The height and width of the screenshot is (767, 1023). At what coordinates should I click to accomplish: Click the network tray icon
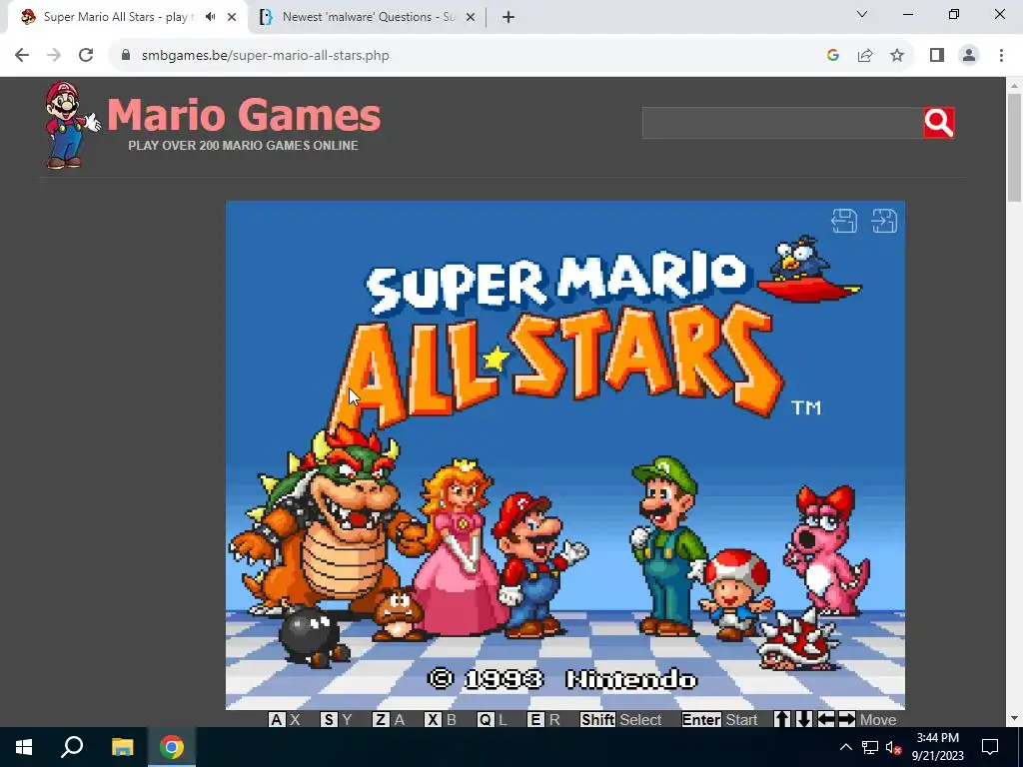pos(870,747)
